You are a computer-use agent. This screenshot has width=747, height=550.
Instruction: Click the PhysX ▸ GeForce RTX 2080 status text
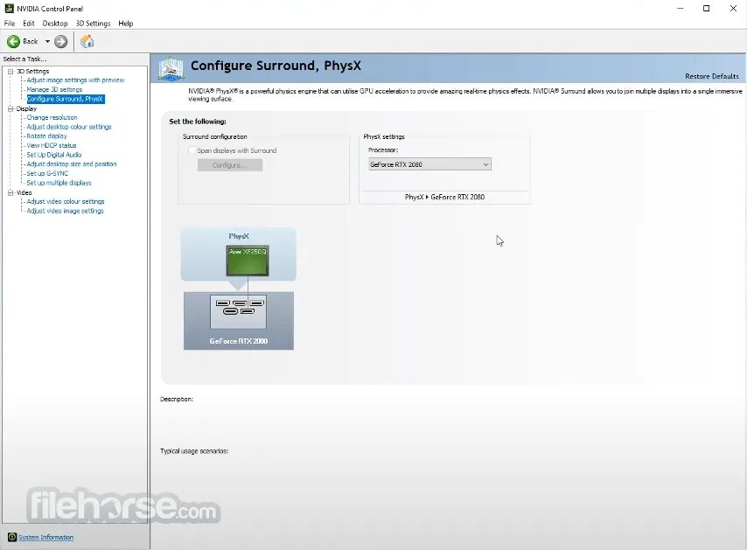point(444,197)
